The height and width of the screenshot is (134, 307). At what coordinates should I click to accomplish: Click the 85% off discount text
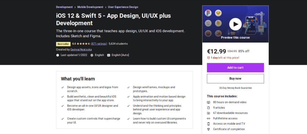[244, 51]
